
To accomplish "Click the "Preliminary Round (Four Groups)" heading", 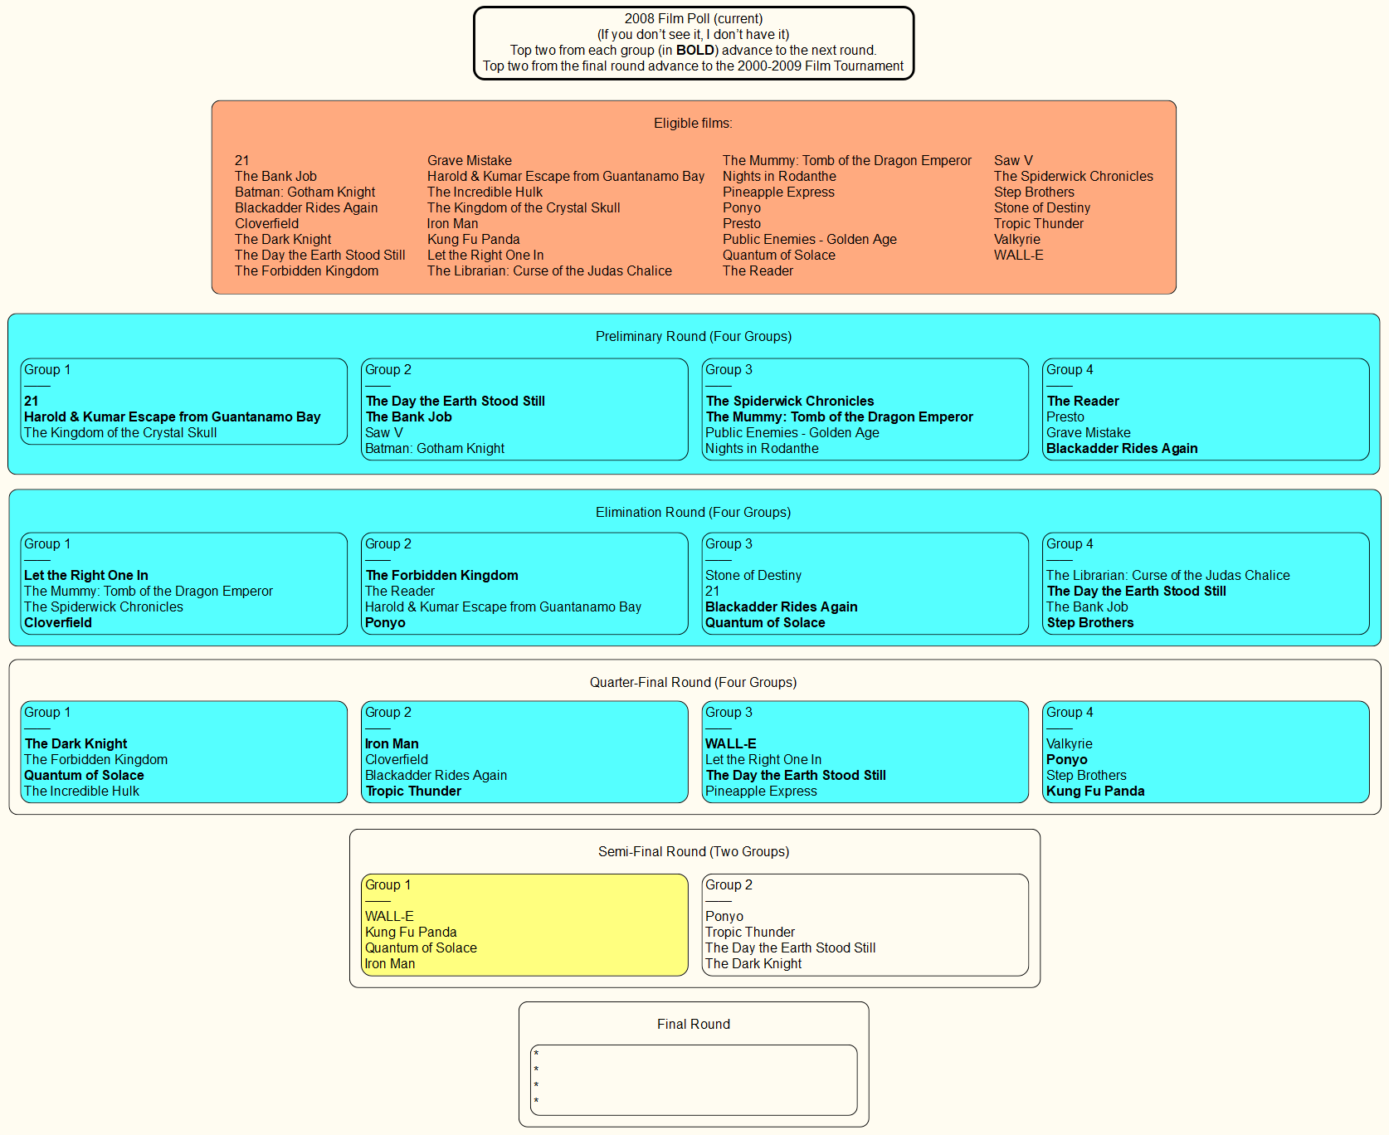I will (x=693, y=337).
